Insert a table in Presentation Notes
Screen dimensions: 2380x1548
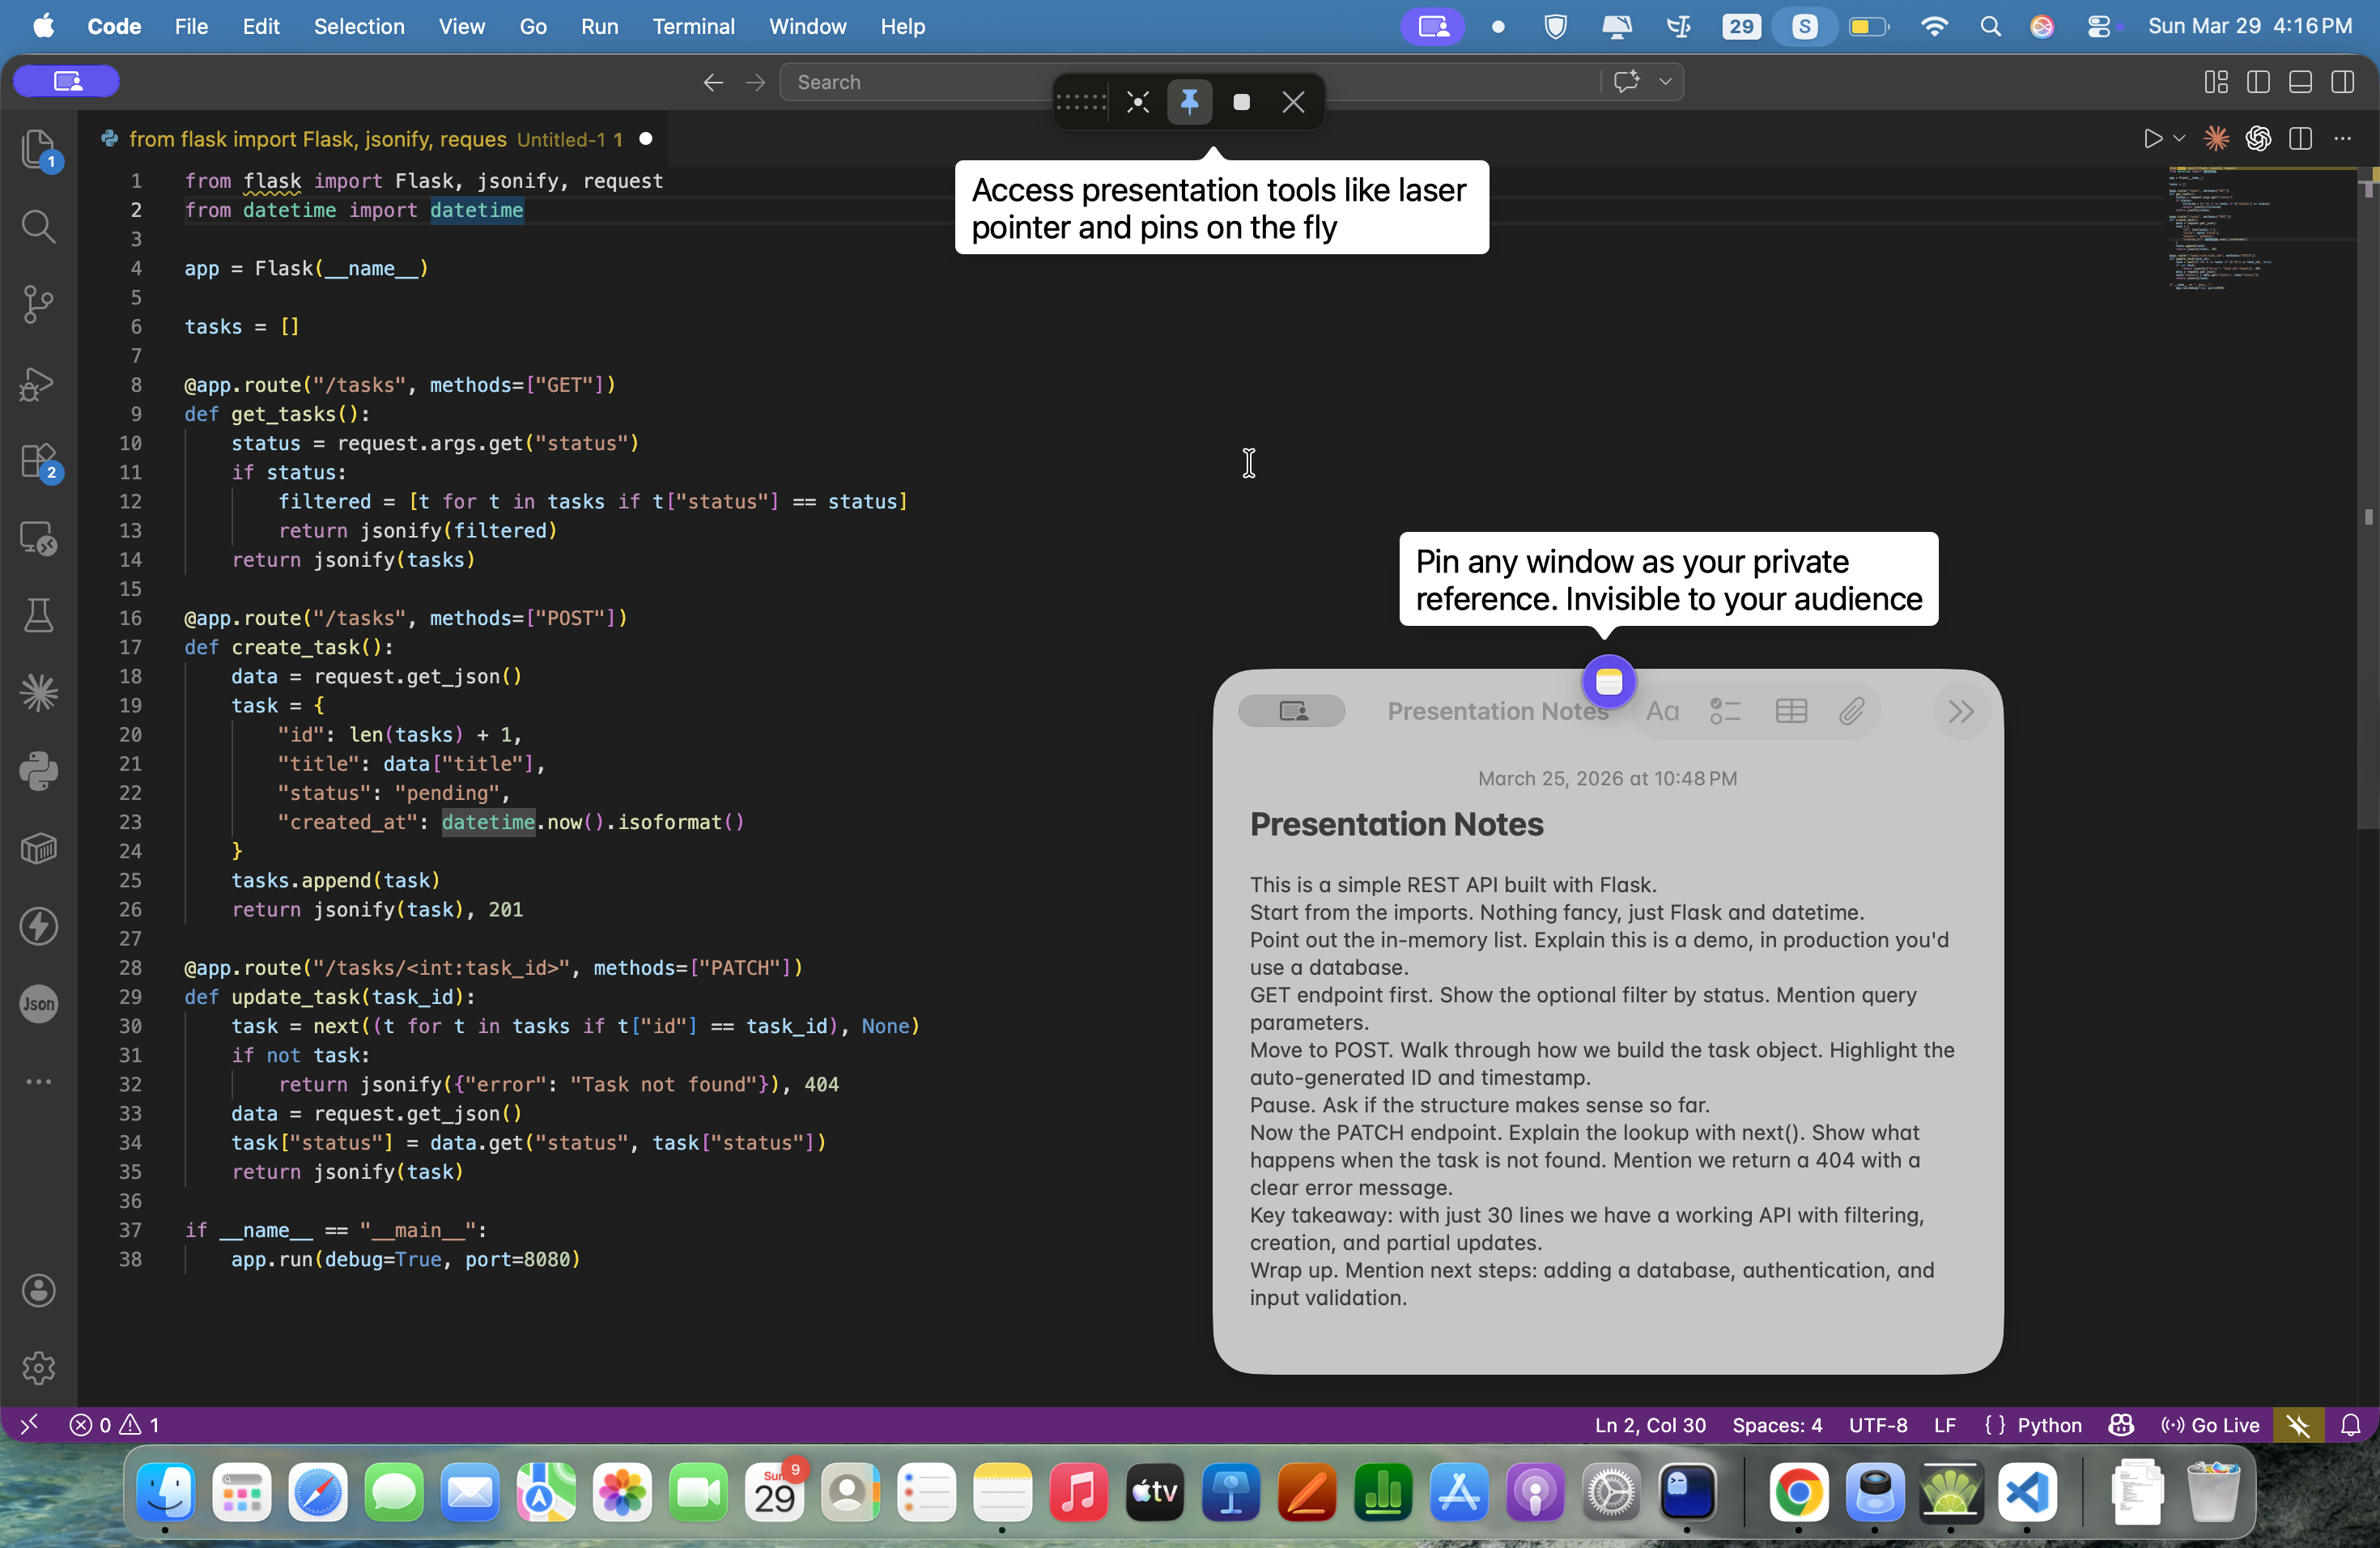pos(1789,711)
